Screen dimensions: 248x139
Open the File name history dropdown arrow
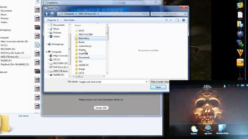click(146, 82)
